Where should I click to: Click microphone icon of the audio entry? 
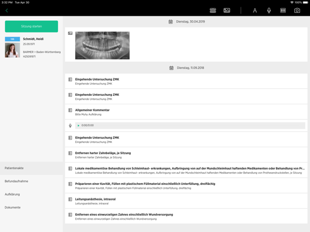70,126
